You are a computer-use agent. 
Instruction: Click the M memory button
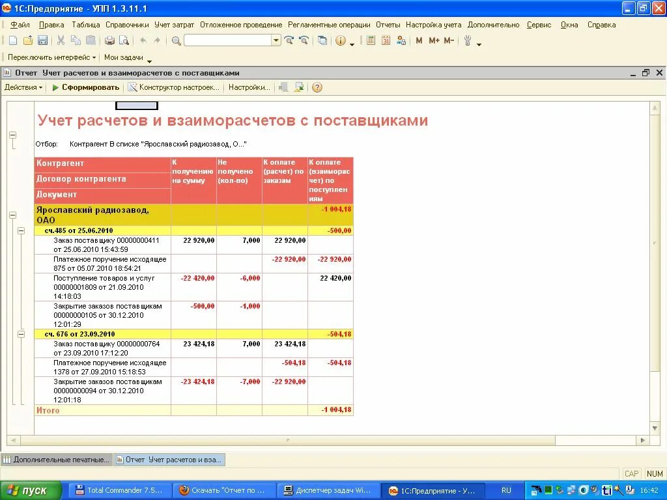coord(419,41)
